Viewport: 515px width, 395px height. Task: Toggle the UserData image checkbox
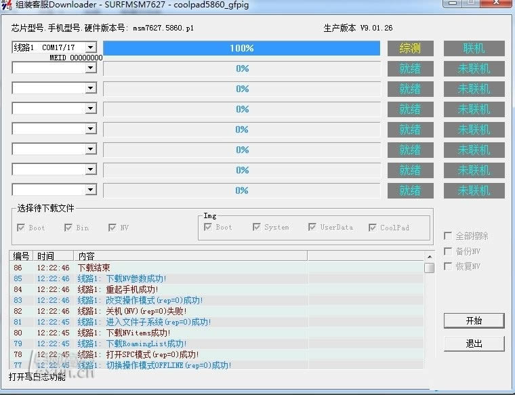[312, 228]
